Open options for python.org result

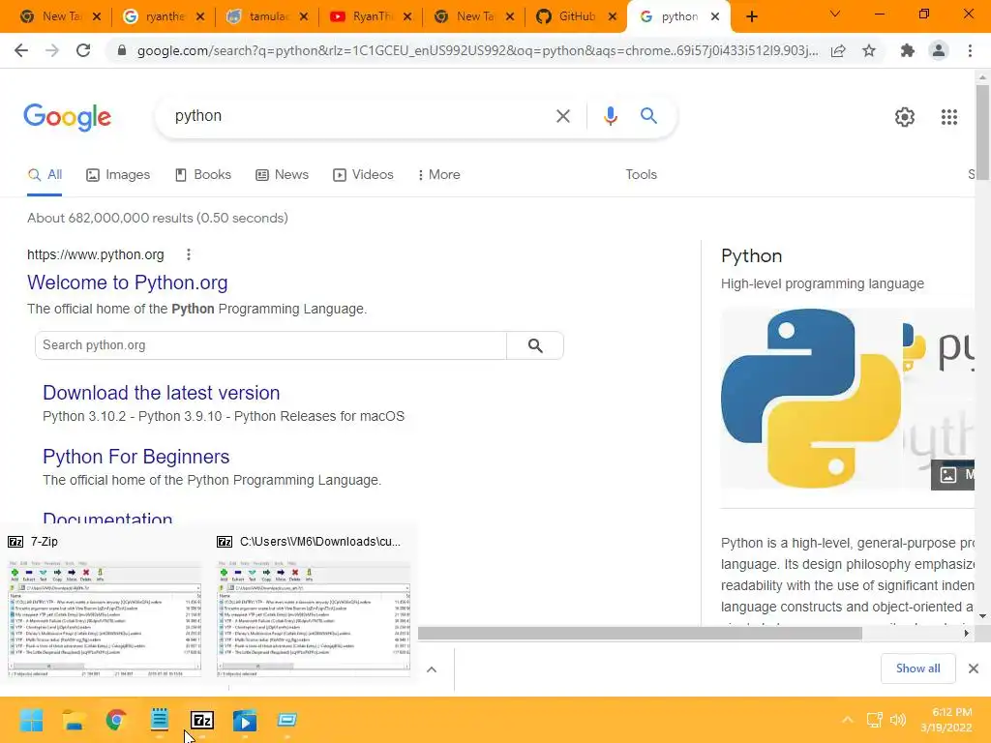coord(189,254)
